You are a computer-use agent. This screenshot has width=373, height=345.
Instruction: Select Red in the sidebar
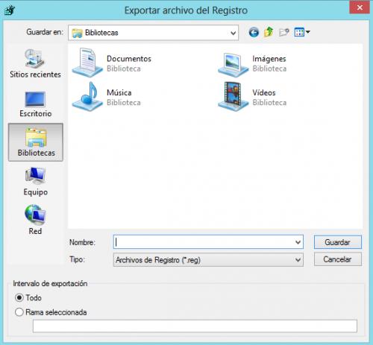coord(35,220)
